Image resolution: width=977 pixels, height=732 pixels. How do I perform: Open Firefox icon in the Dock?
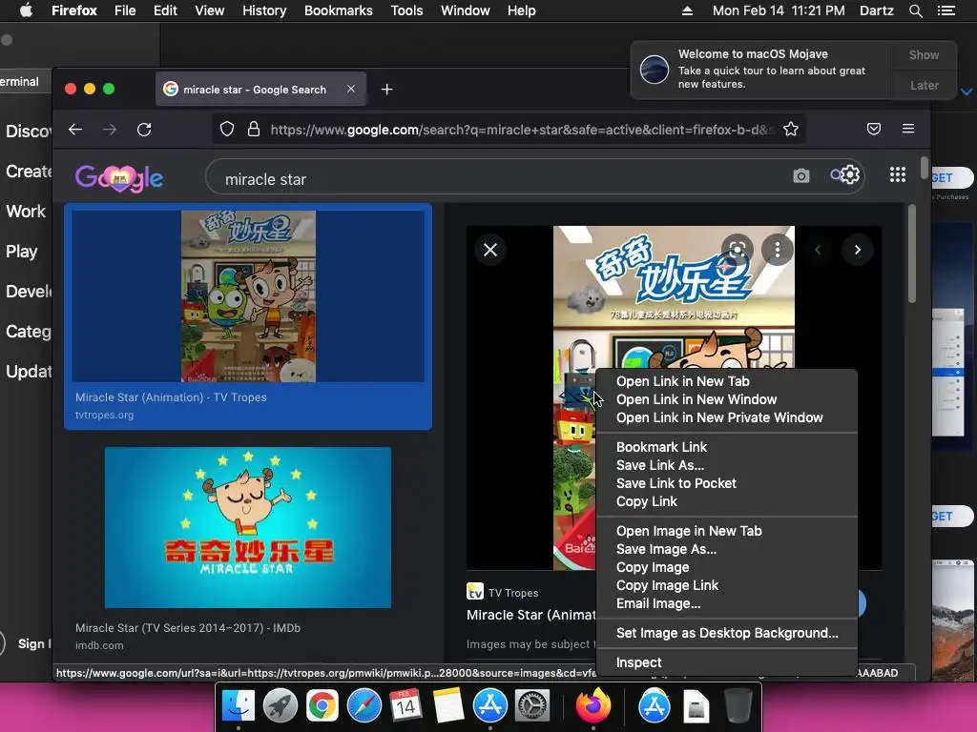[x=593, y=706]
